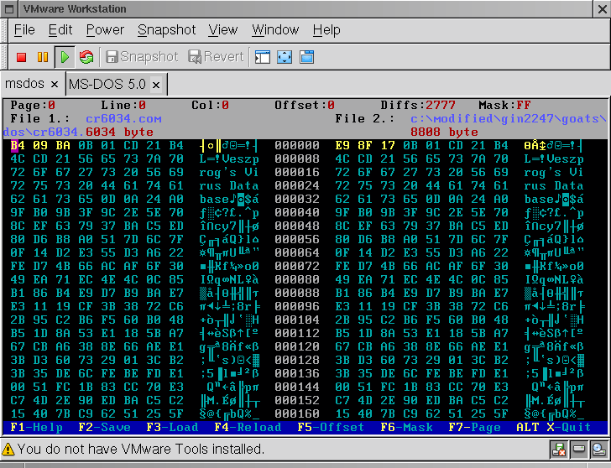This screenshot has height=468, width=611.
Task: Click the Diffs:2777 counter
Action: coord(418,105)
